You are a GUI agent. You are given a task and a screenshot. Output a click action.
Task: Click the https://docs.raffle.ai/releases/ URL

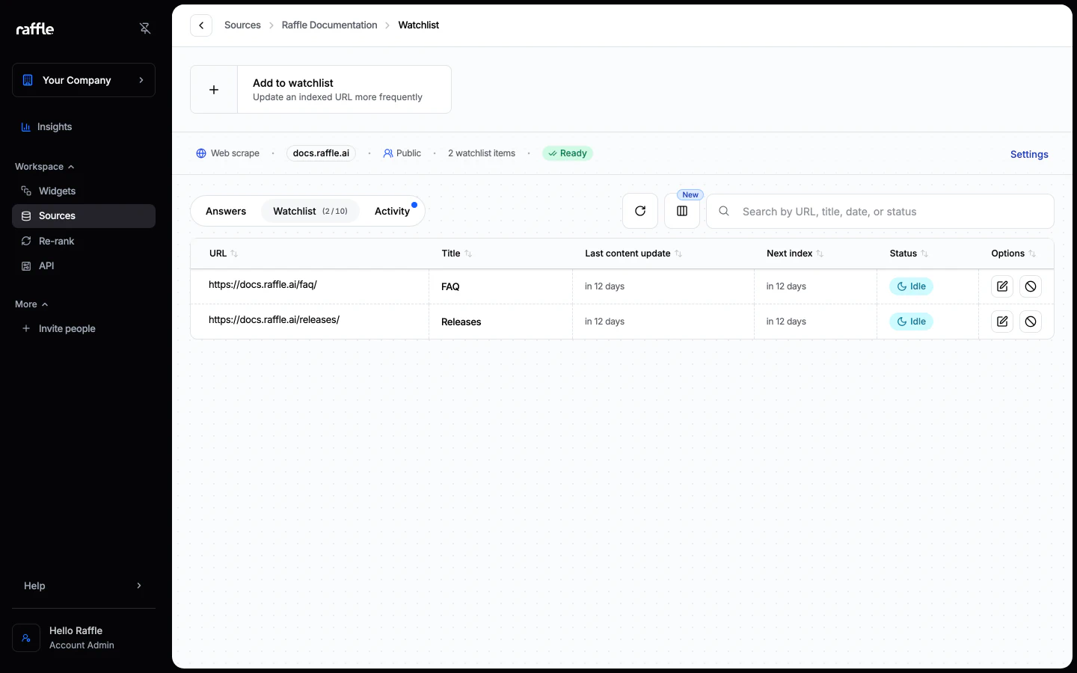[274, 319]
